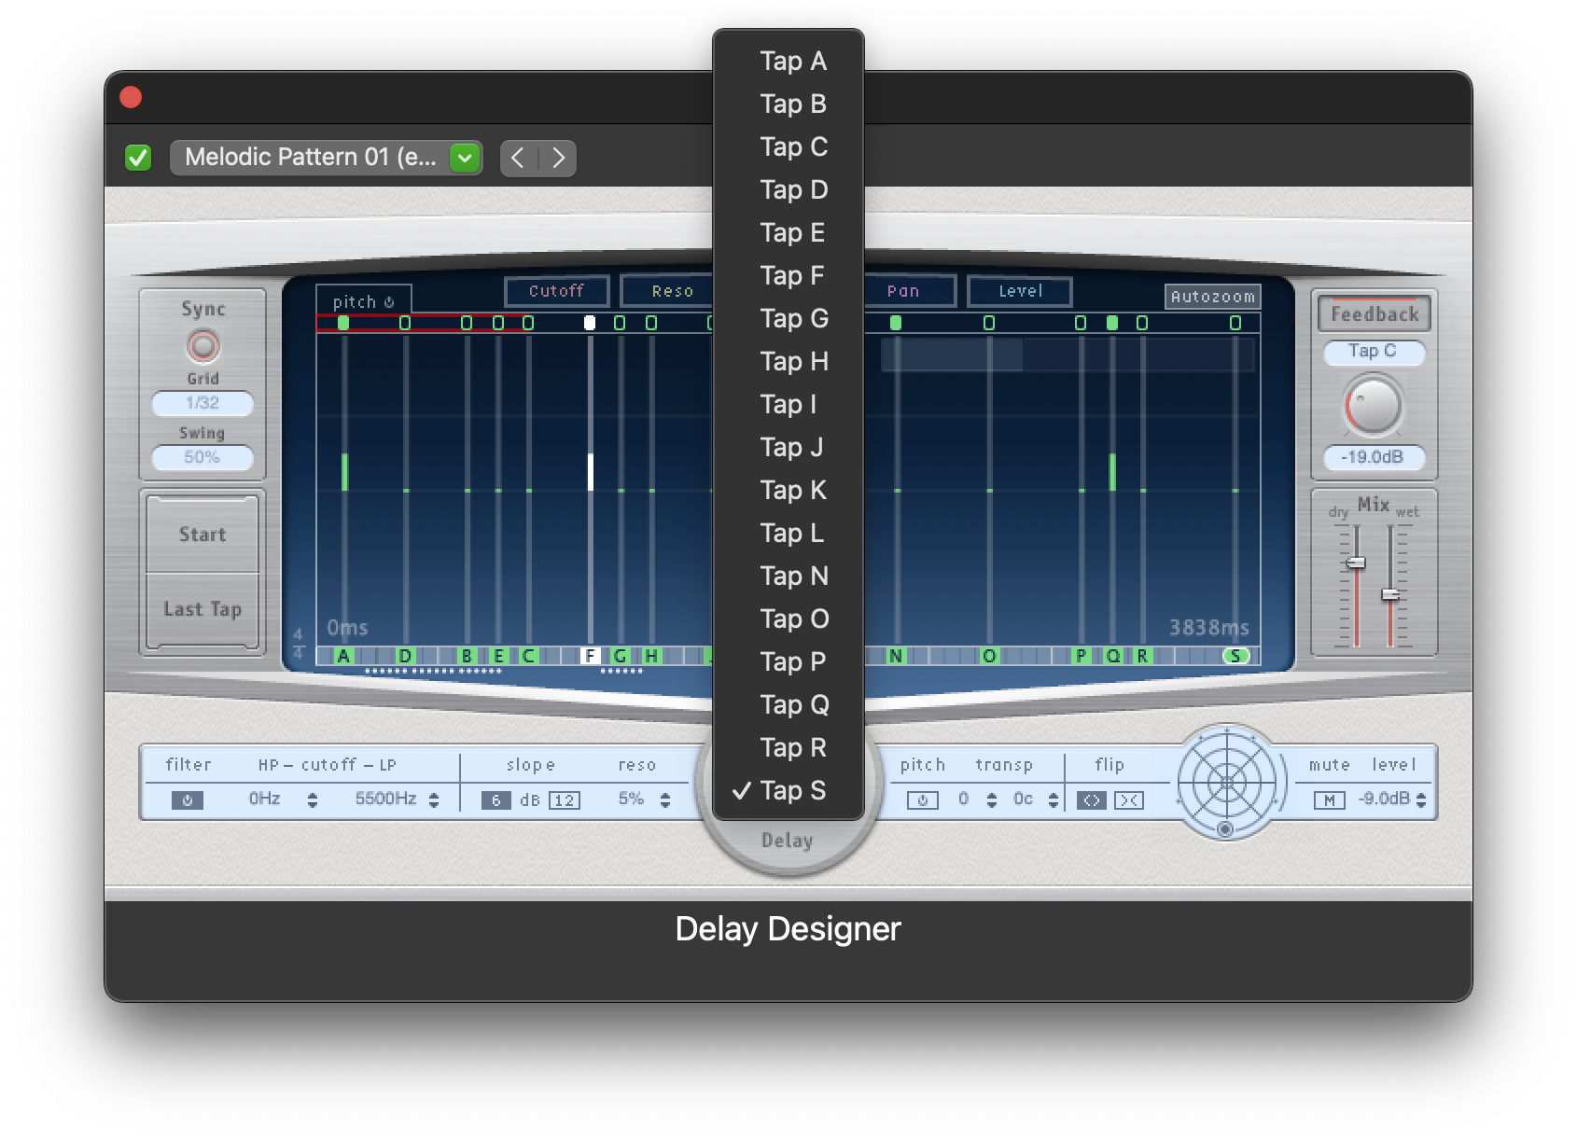Select tap H in the identification bar
1577x1140 pixels.
tap(651, 656)
